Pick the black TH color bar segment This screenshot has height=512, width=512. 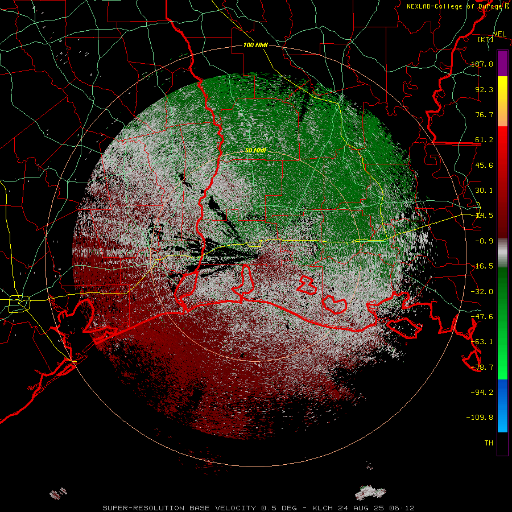tap(502, 444)
